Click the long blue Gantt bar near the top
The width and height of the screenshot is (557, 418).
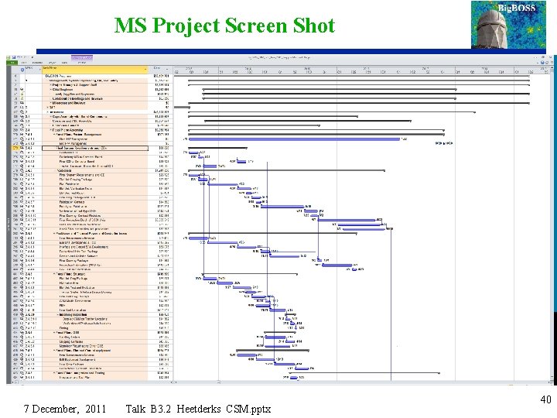[x=294, y=139]
